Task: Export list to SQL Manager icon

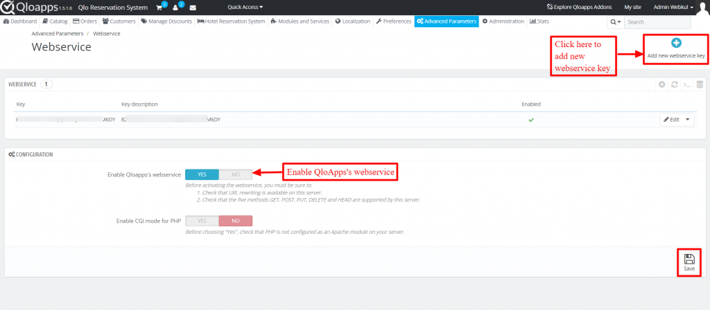Action: pyautogui.click(x=700, y=84)
